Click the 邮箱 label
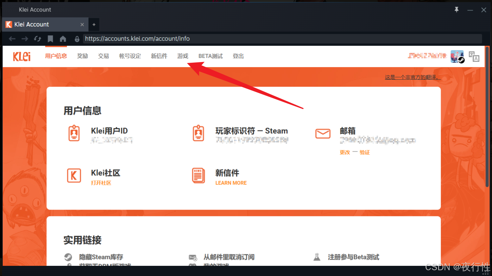The width and height of the screenshot is (492, 276). pyautogui.click(x=347, y=131)
